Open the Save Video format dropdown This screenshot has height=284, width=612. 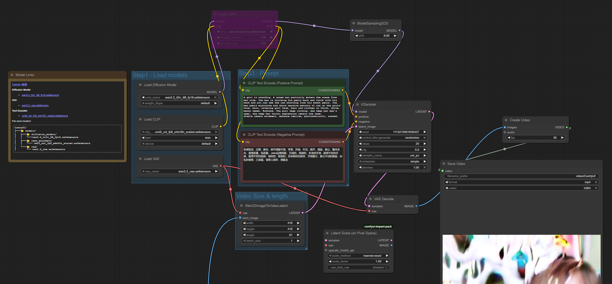tap(521, 182)
